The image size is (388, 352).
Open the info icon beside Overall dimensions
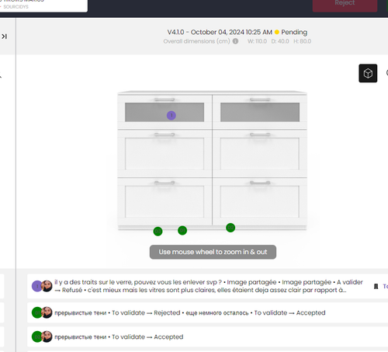[235, 41]
